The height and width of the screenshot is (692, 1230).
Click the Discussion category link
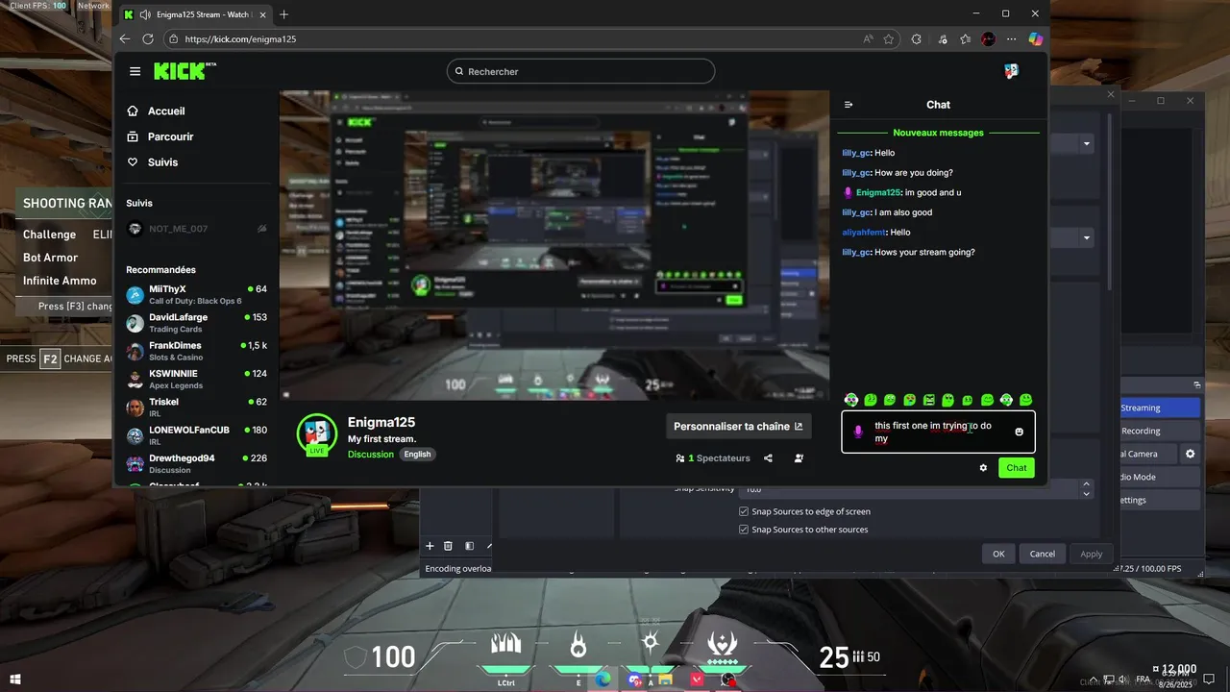coord(371,454)
